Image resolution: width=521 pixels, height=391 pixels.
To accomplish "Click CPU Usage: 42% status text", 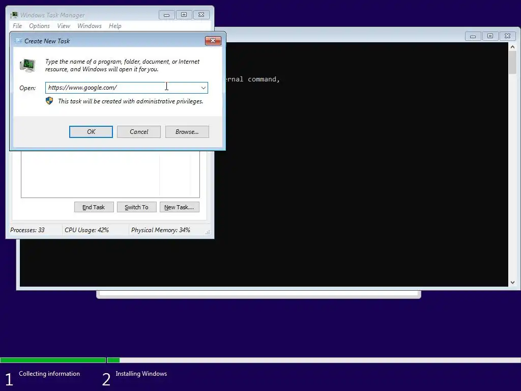I will [86, 230].
